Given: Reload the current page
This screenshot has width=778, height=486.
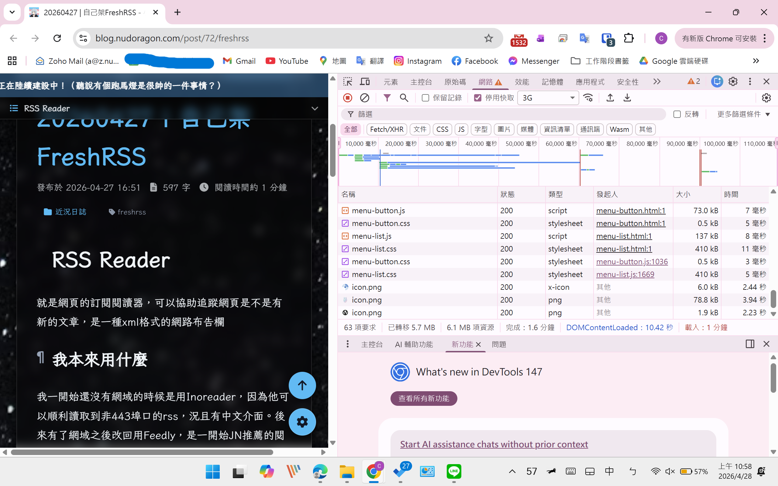Looking at the screenshot, I should tap(57, 38).
